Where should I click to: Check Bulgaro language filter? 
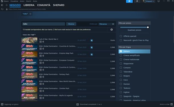click(121, 76)
